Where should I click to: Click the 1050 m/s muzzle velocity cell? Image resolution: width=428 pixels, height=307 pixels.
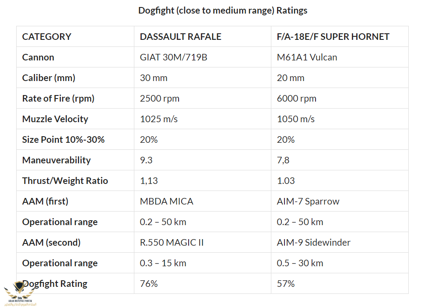296,119
